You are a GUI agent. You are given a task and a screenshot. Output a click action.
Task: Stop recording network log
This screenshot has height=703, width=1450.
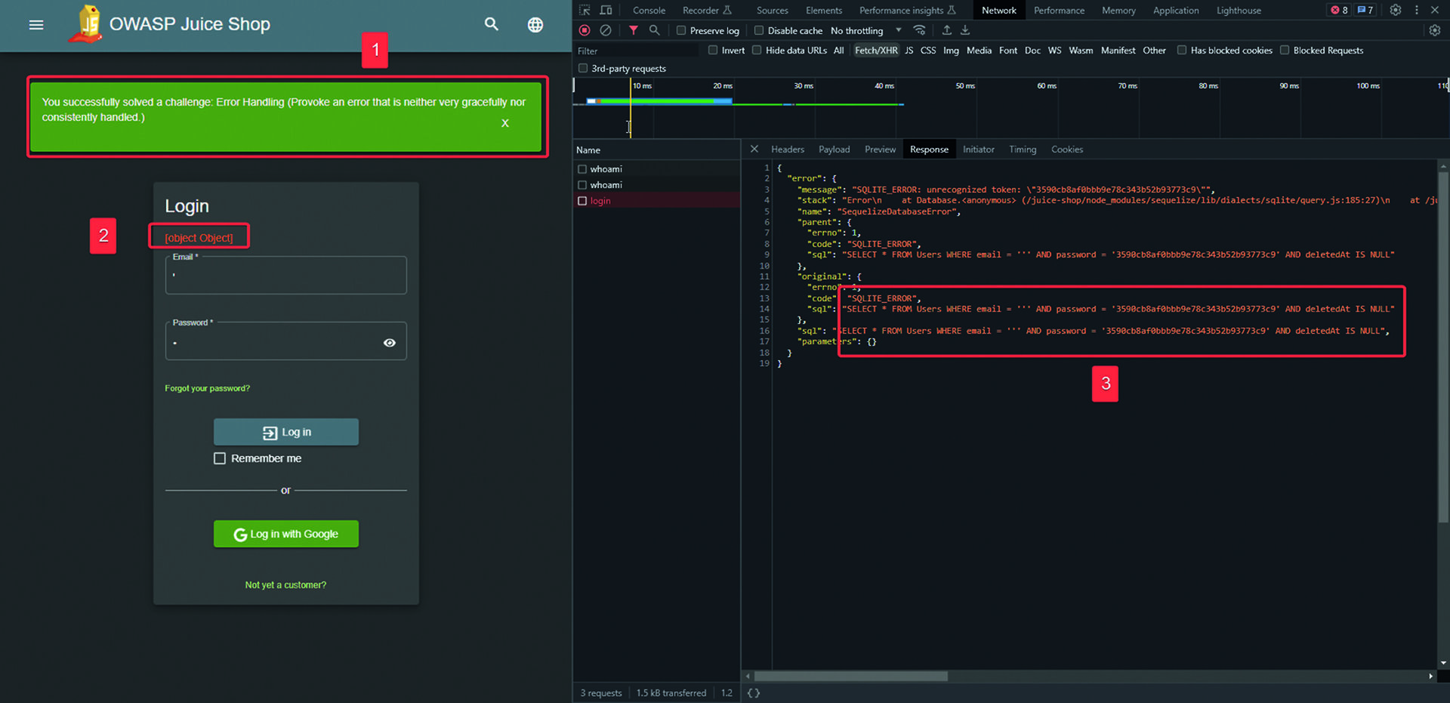(584, 30)
